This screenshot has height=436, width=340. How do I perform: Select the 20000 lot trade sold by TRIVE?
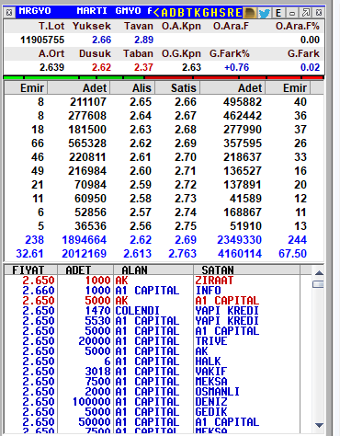[x=153, y=341]
